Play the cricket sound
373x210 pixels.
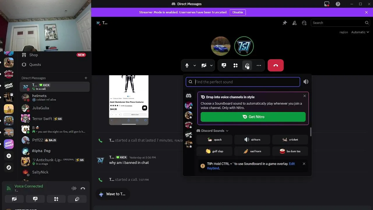290,140
